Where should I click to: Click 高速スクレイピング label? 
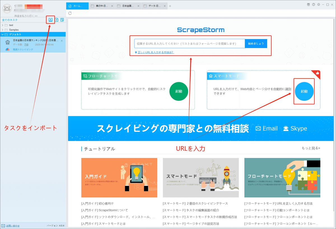point(23,49)
